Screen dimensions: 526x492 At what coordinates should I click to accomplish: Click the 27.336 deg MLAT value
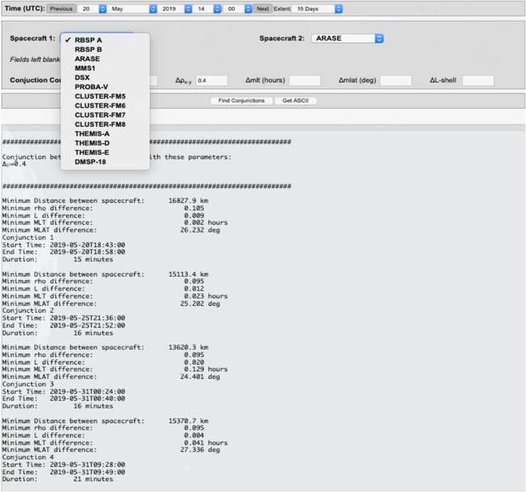pos(200,450)
